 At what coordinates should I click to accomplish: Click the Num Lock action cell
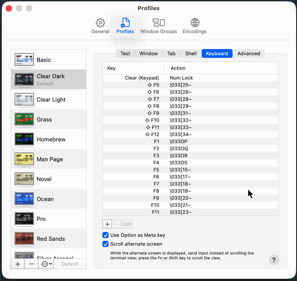pyautogui.click(x=181, y=78)
